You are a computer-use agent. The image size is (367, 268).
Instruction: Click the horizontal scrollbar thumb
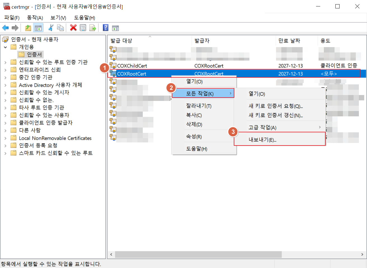point(198,255)
